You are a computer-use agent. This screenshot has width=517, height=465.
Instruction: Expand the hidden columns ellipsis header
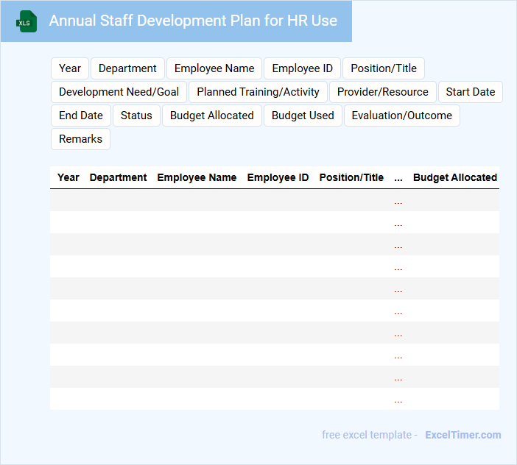click(x=398, y=177)
